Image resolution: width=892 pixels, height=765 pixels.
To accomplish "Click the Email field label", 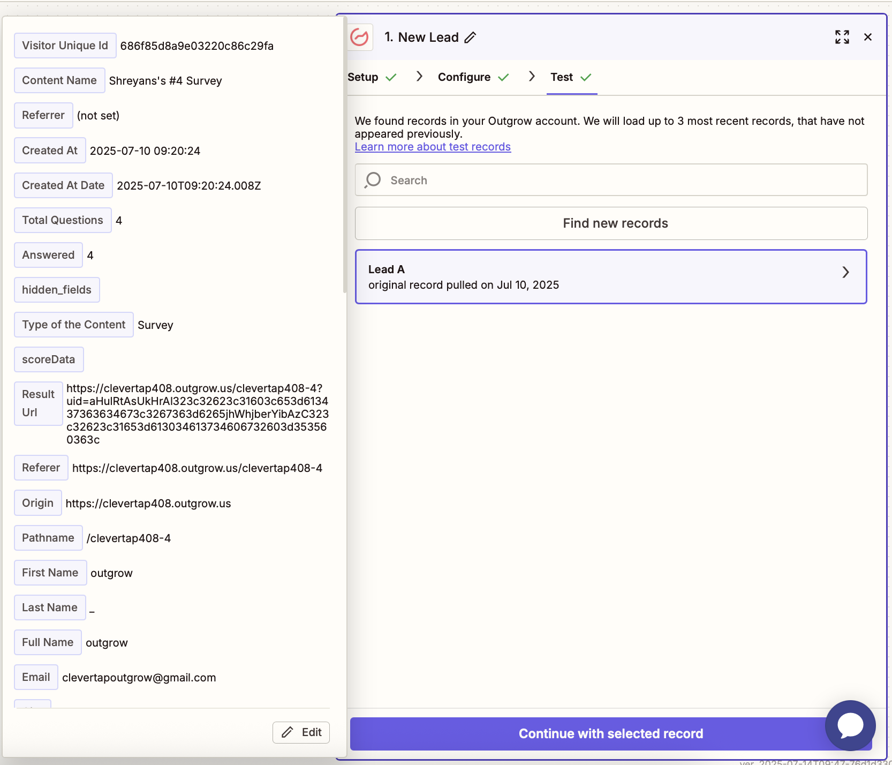I will [x=36, y=677].
